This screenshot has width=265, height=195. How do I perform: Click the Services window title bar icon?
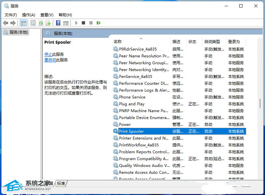click(x=7, y=6)
